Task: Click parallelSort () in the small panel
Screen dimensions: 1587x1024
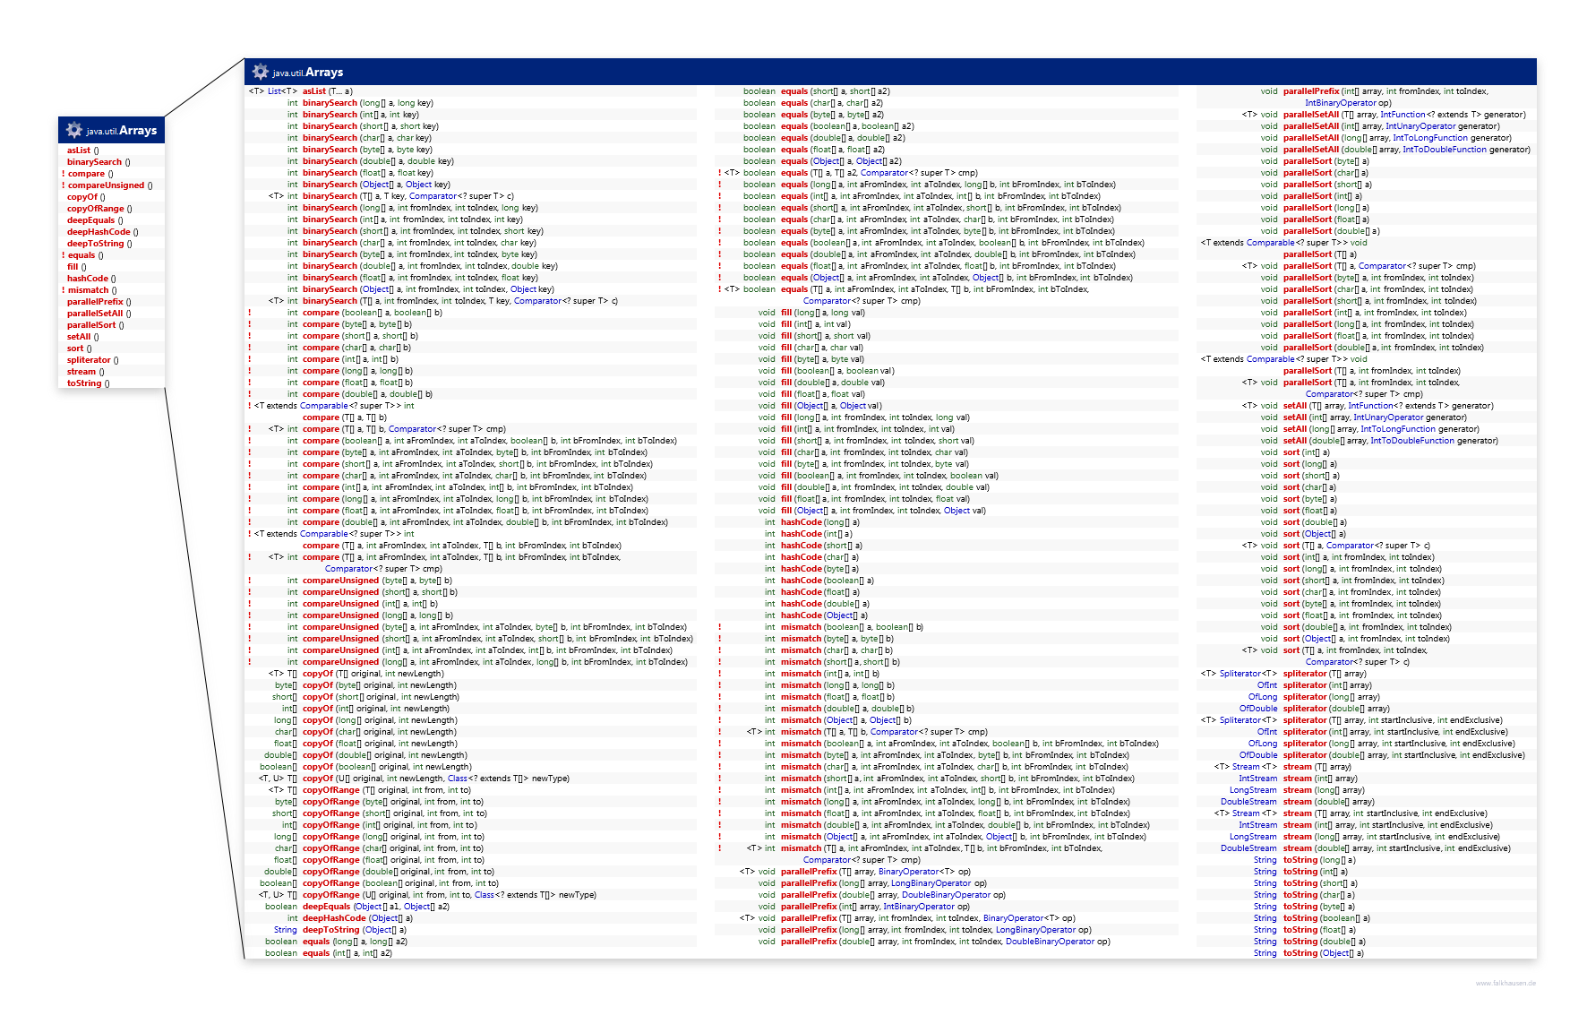Action: click(x=96, y=325)
